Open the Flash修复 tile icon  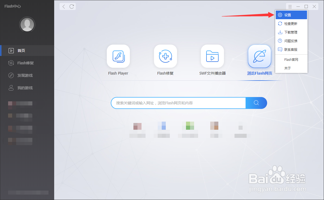(x=166, y=56)
